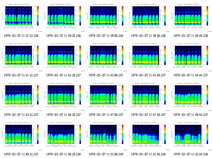The height and width of the screenshot is (158, 212).
Task: Click the caption 1979-03-07 11:44:44.257
Action: tap(191, 75)
